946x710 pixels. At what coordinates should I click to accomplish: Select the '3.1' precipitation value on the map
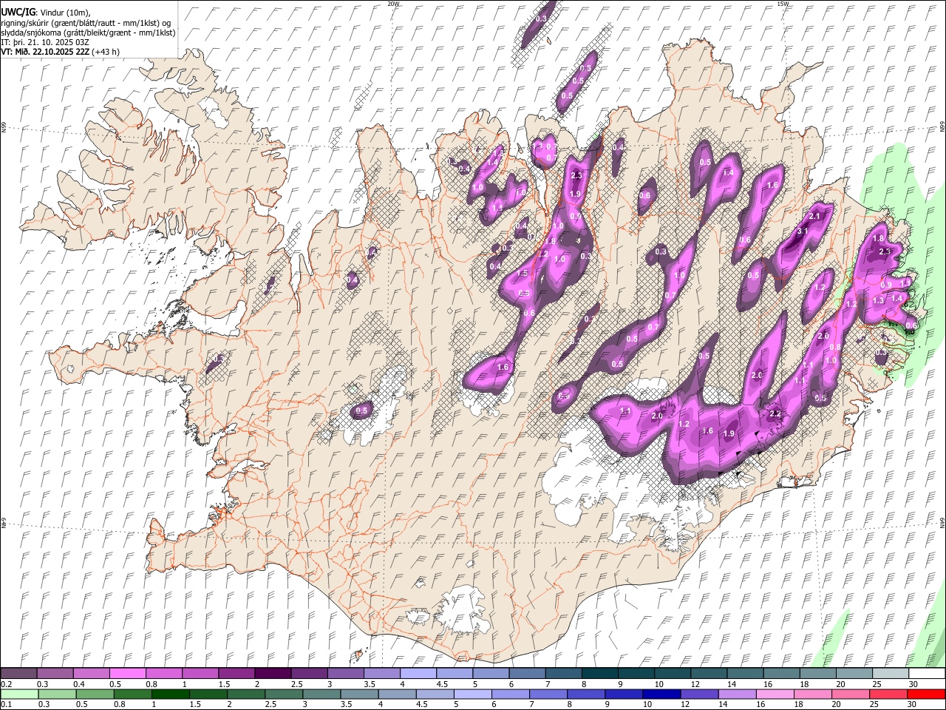[x=803, y=231]
